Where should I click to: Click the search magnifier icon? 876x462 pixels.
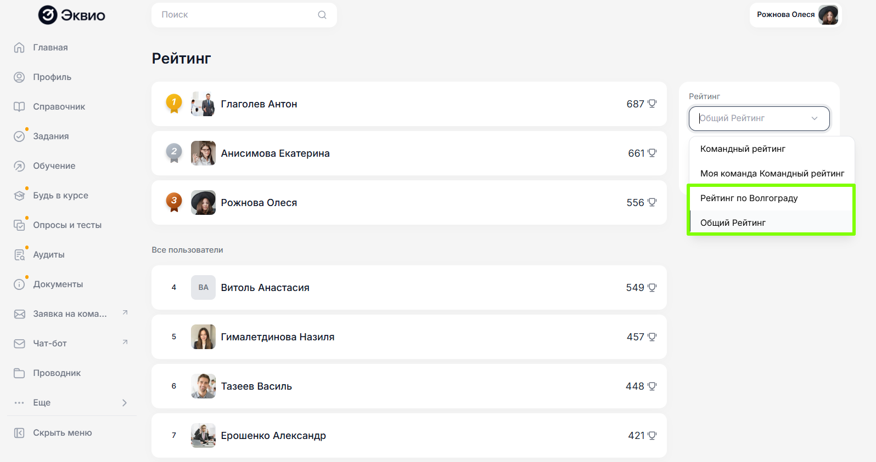coord(322,15)
